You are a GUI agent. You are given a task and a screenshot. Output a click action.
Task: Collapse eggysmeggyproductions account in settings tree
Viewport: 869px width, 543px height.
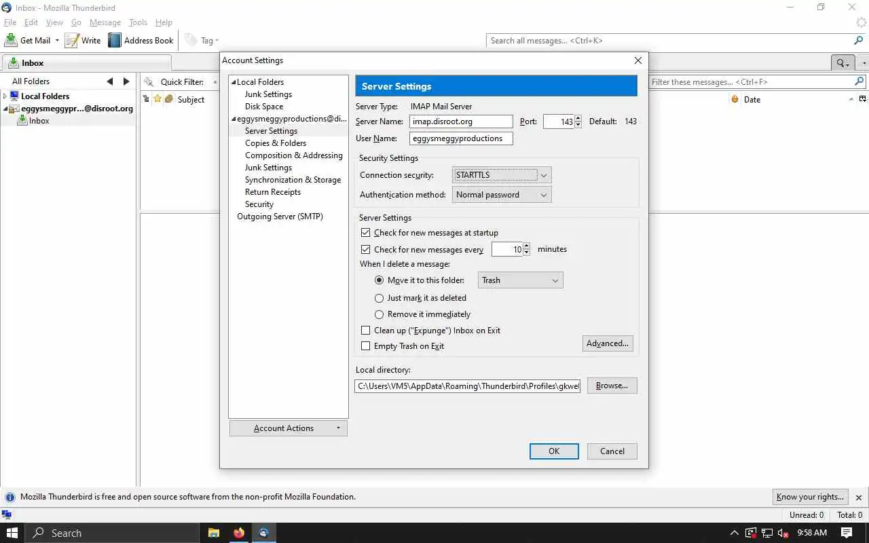tap(234, 119)
